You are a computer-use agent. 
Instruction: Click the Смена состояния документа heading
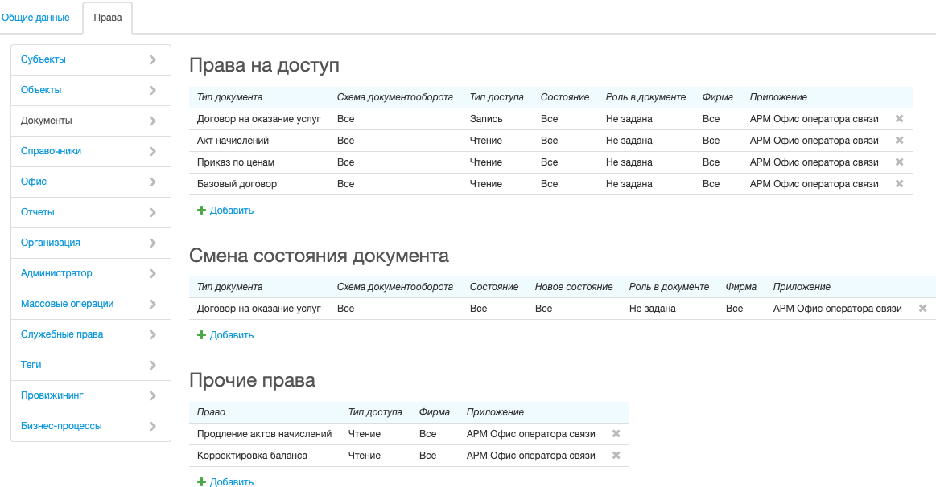pyautogui.click(x=319, y=256)
